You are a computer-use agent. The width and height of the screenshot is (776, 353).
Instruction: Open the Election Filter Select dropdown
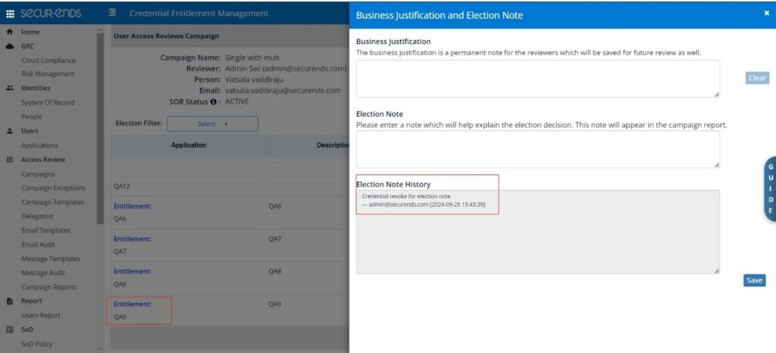click(212, 123)
